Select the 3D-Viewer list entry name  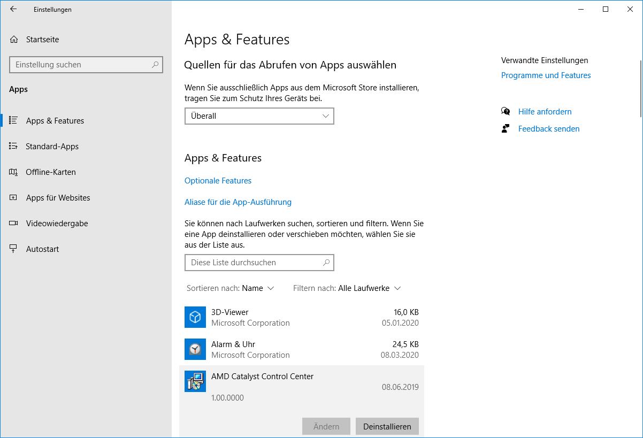tap(230, 312)
